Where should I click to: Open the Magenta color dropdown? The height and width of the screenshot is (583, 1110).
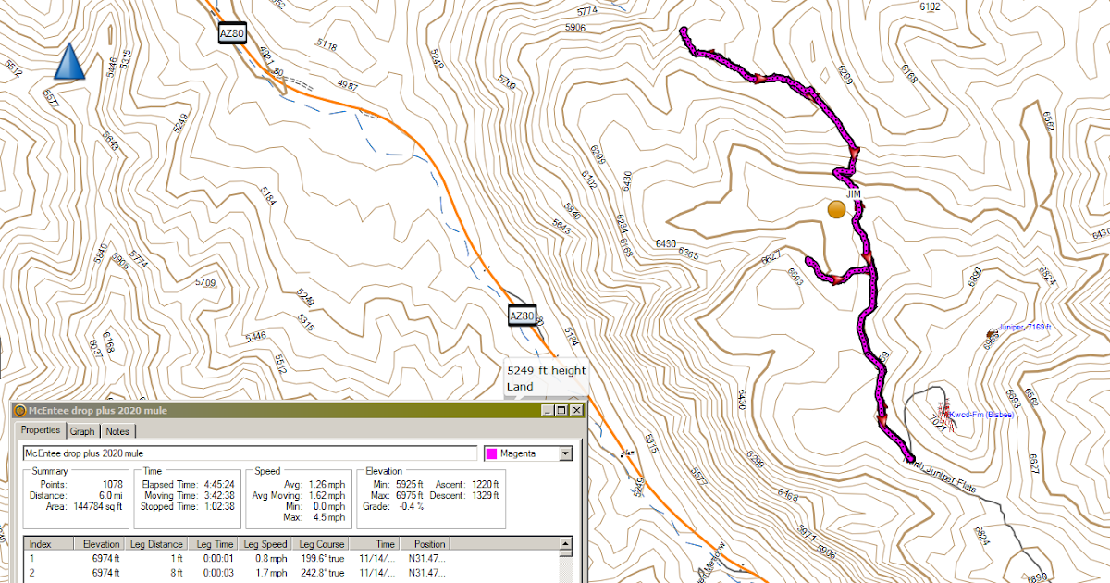[x=567, y=453]
